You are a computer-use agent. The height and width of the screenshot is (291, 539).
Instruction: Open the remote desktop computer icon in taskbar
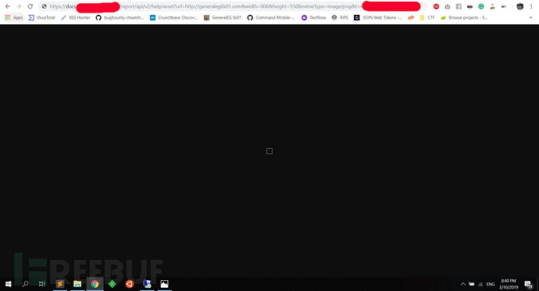pos(147,284)
